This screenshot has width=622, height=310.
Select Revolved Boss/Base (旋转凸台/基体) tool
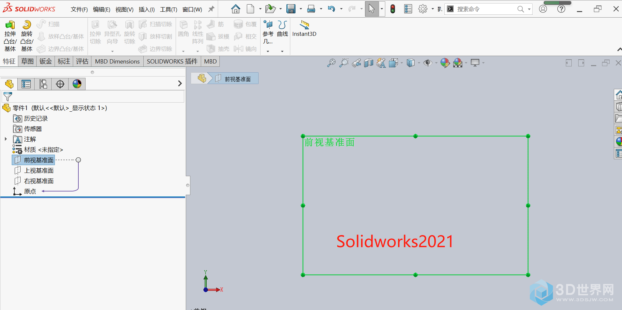[27, 36]
